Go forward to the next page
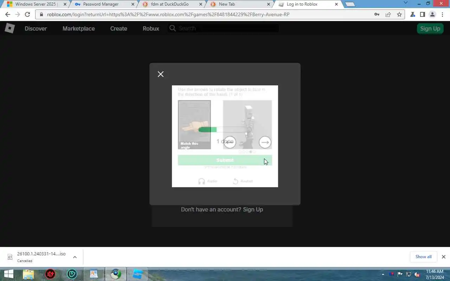Image resolution: width=450 pixels, height=281 pixels. coord(18,14)
